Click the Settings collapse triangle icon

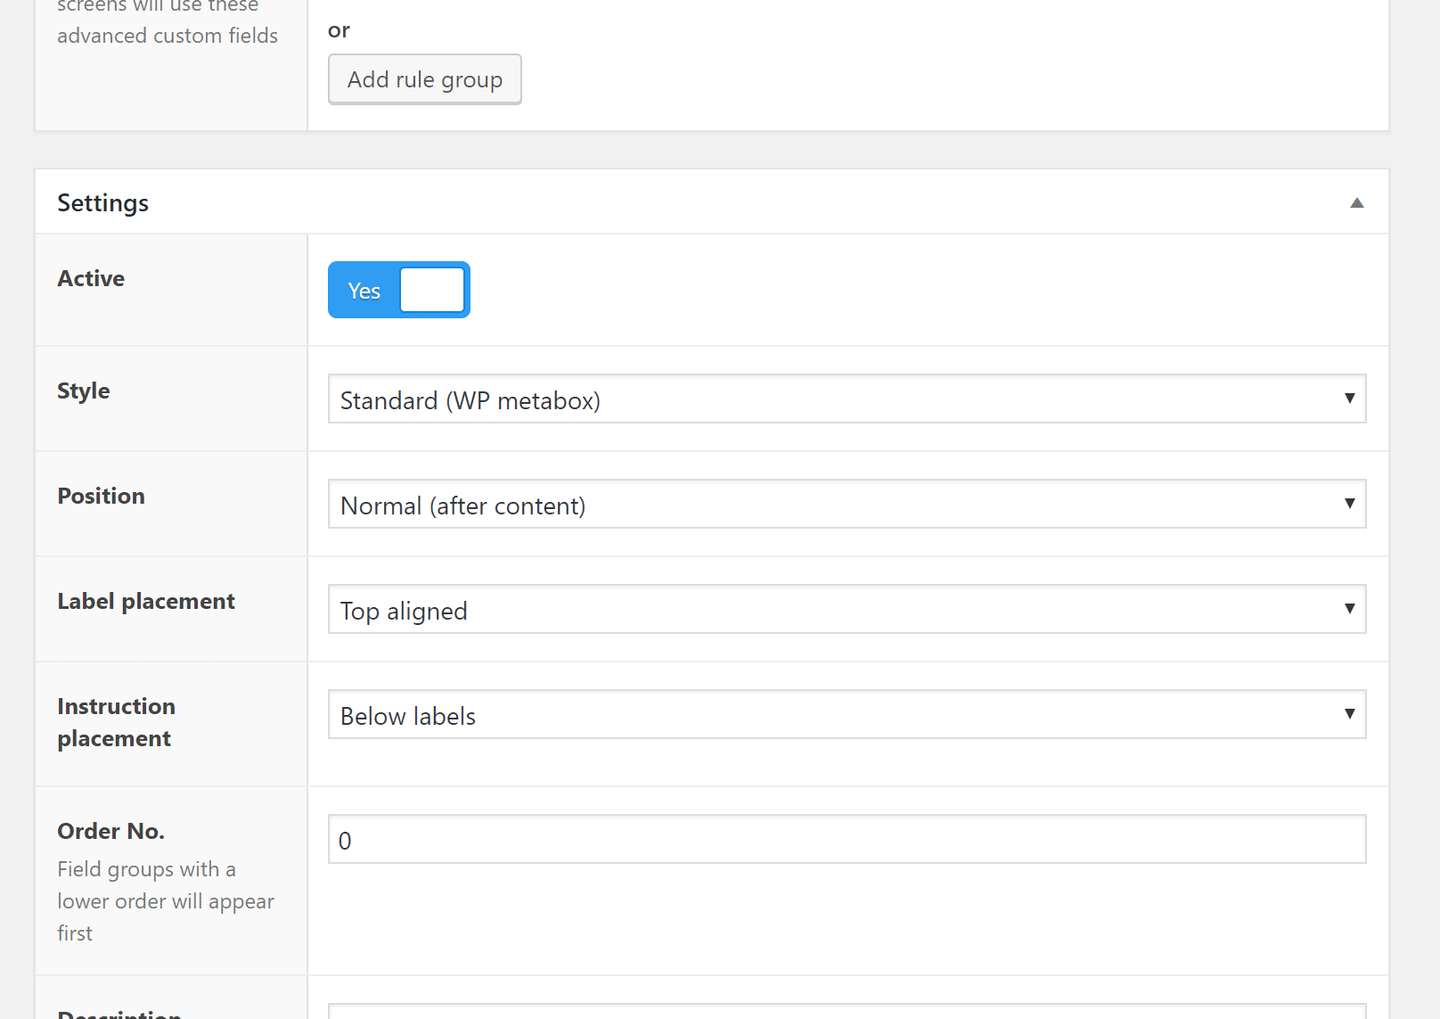pos(1357,202)
